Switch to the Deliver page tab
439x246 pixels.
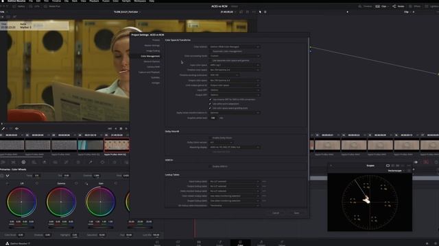pos(282,243)
